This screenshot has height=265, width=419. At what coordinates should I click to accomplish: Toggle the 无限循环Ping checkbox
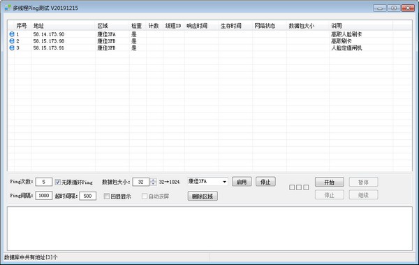tap(58, 182)
